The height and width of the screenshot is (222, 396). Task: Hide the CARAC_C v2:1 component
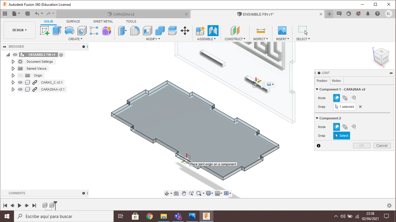pyautogui.click(x=20, y=82)
